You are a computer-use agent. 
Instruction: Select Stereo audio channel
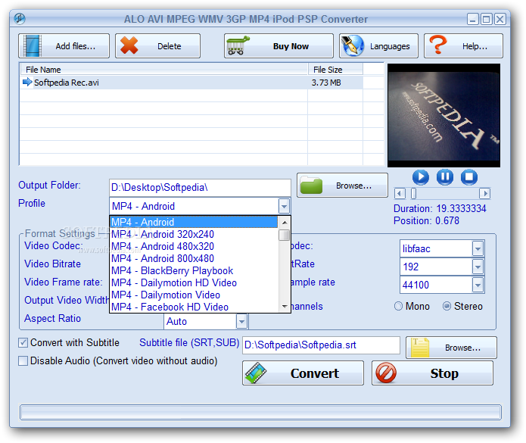(x=447, y=306)
